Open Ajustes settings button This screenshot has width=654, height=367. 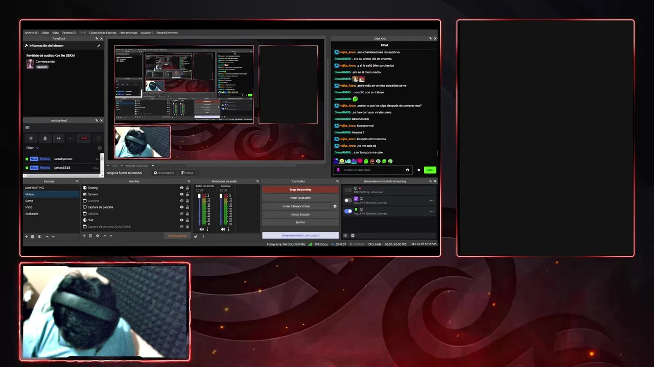click(300, 222)
